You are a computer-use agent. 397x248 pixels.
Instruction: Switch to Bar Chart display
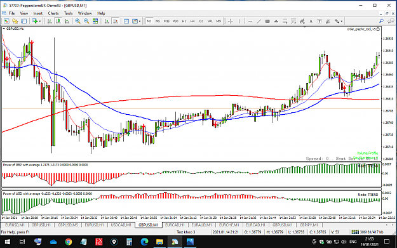coord(50,21)
